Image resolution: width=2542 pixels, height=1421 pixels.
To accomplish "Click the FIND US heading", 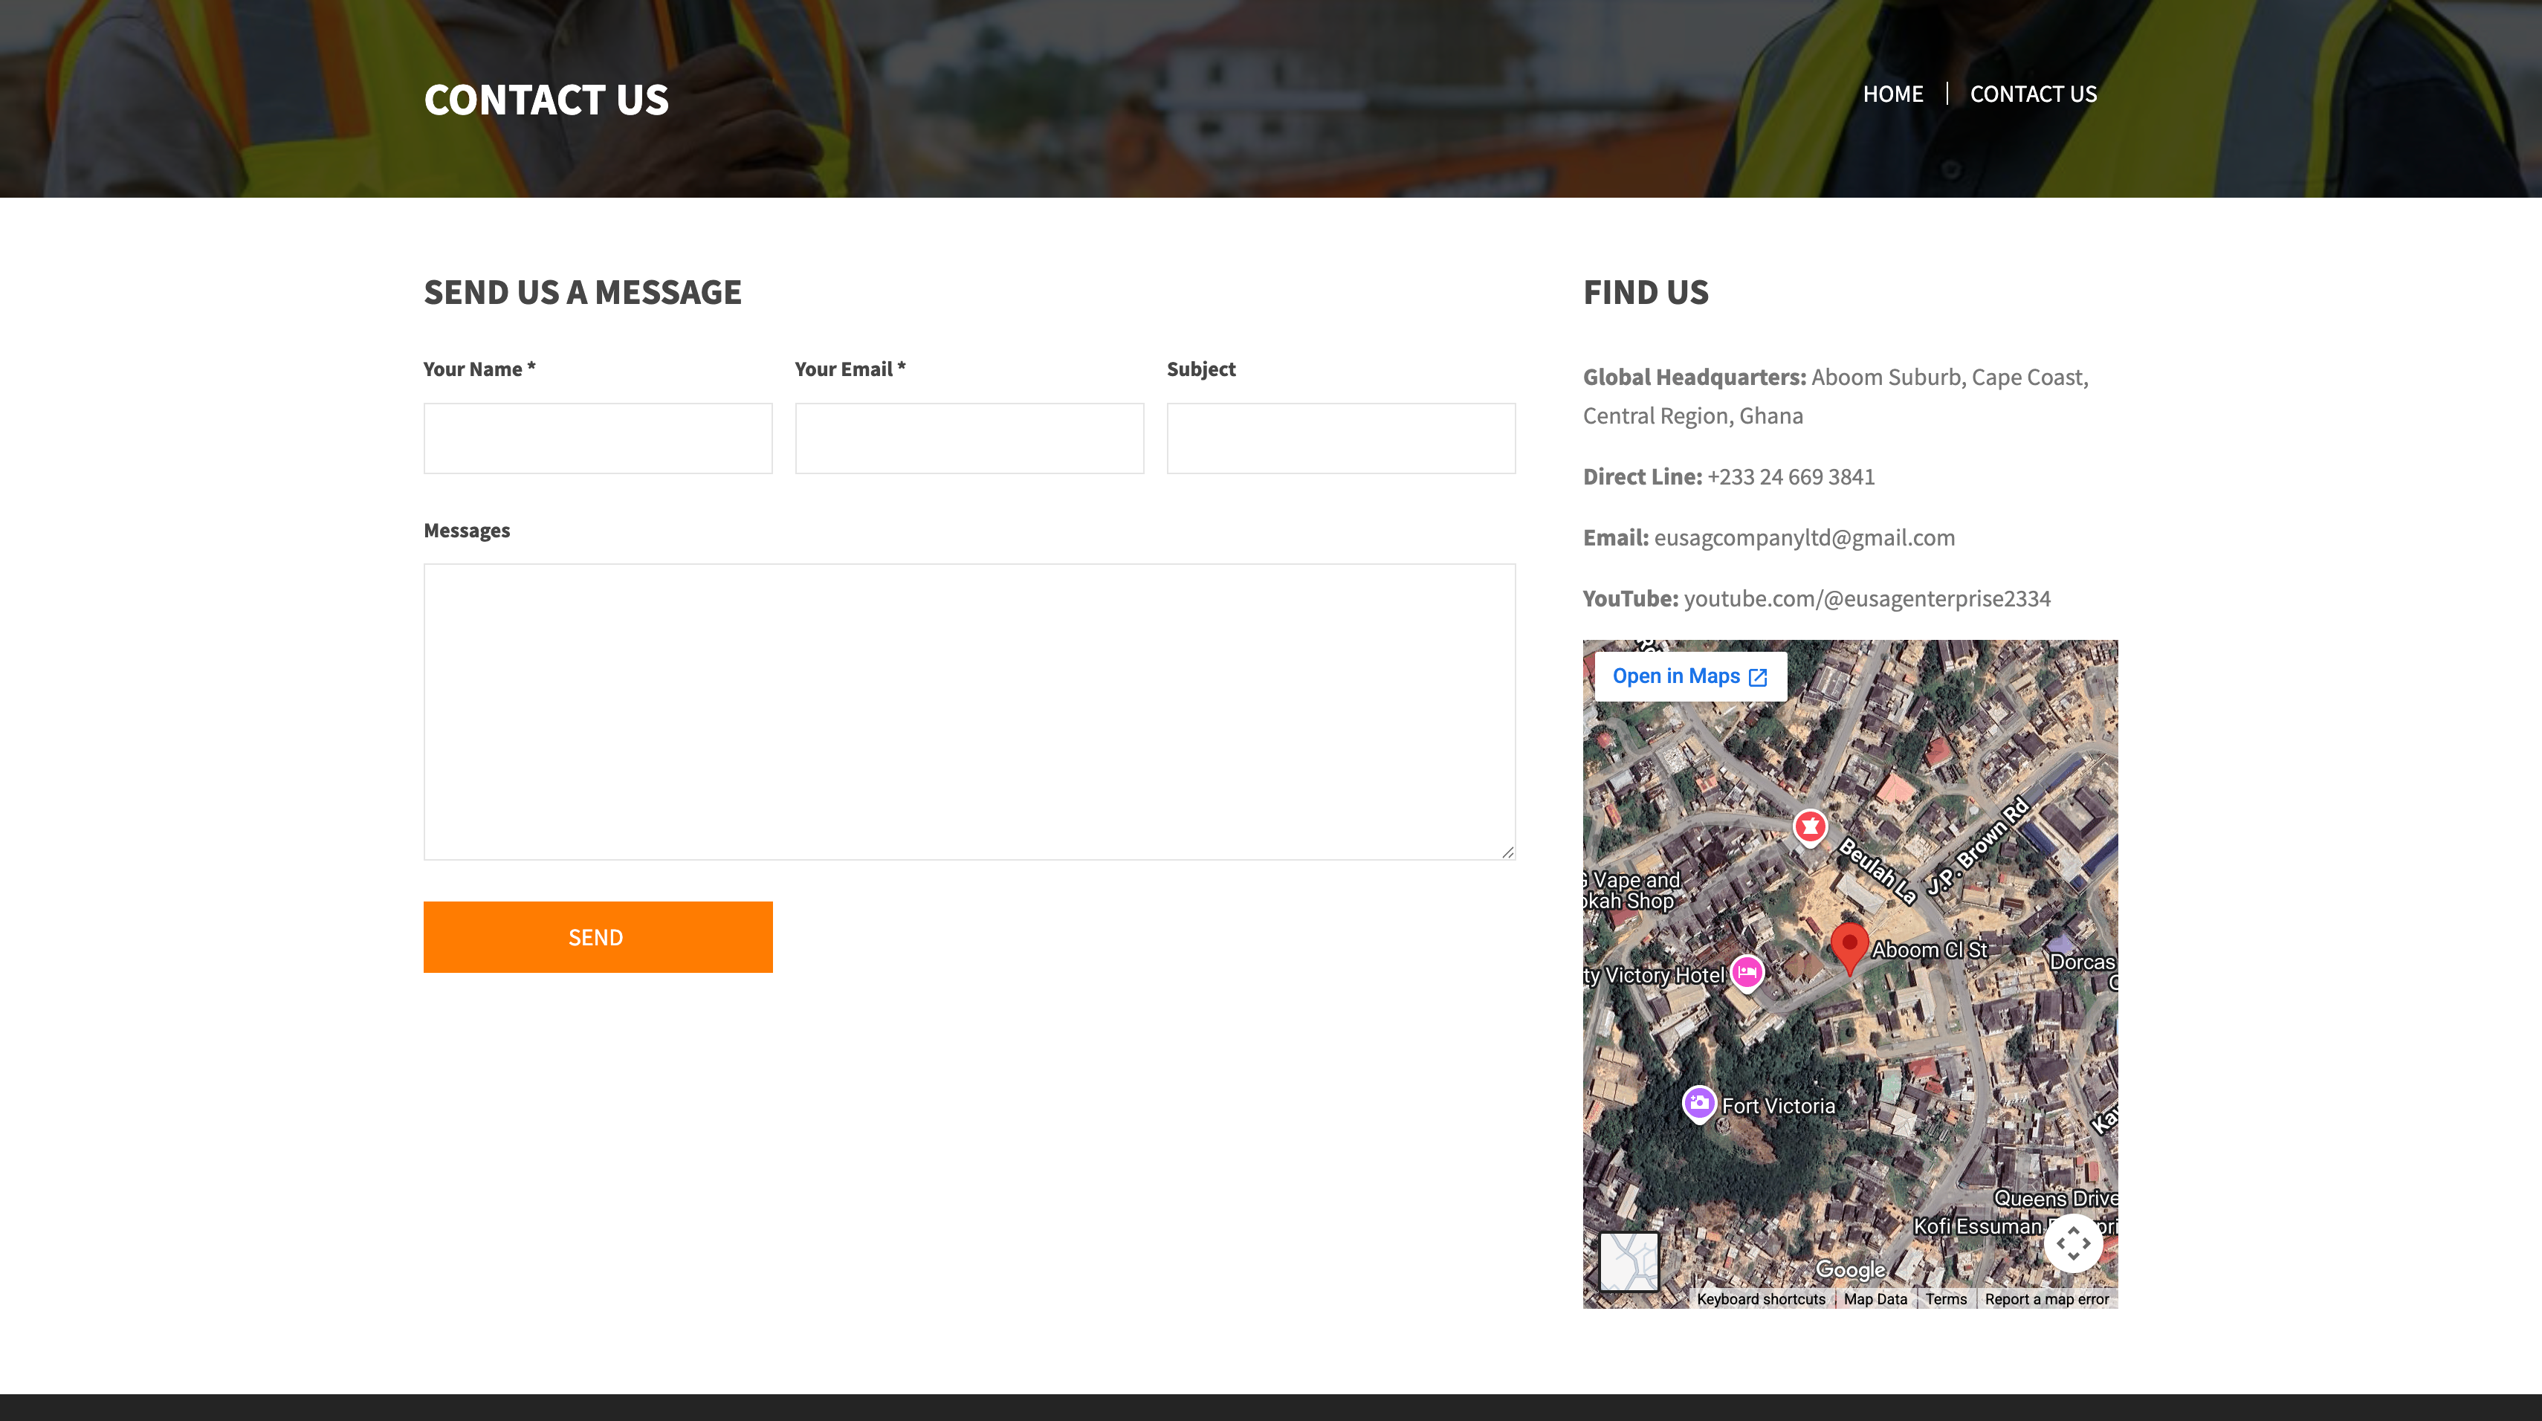I will (x=1646, y=292).
